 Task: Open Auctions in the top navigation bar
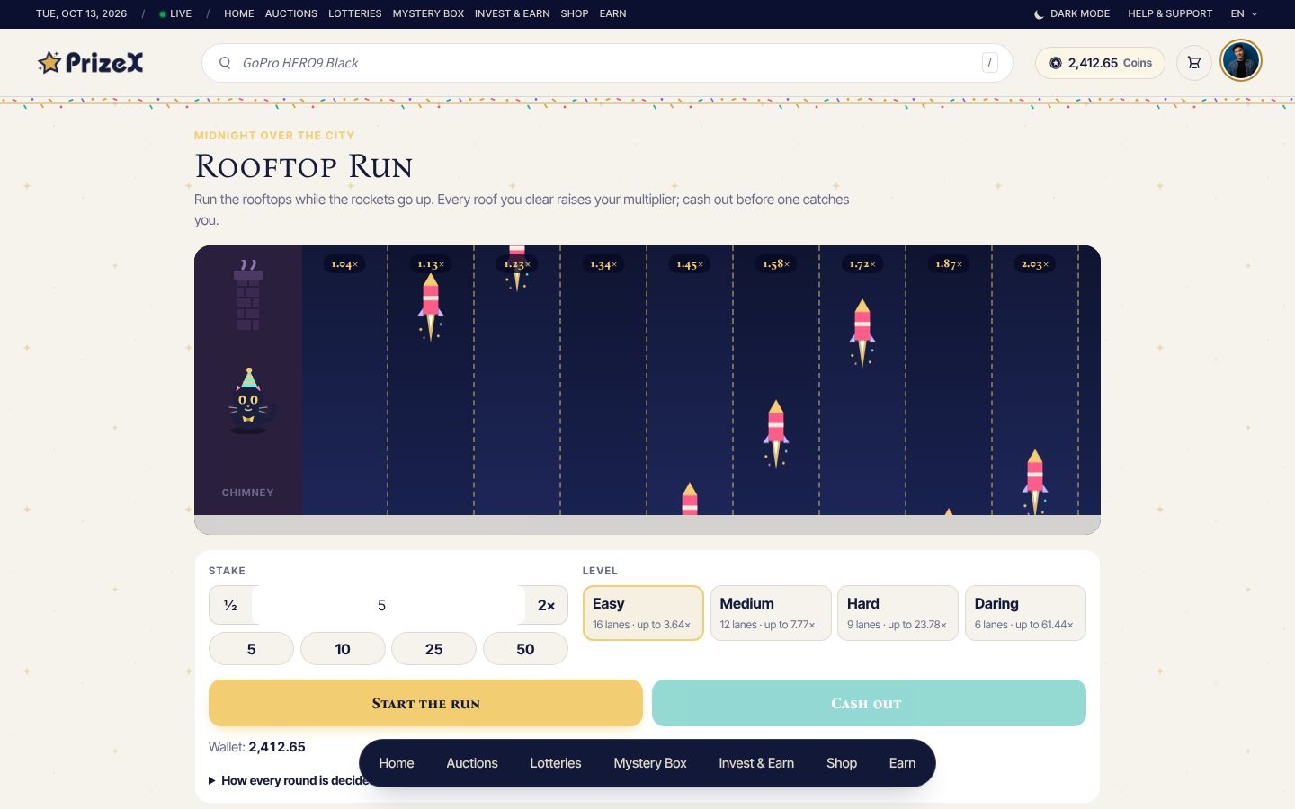(x=290, y=13)
